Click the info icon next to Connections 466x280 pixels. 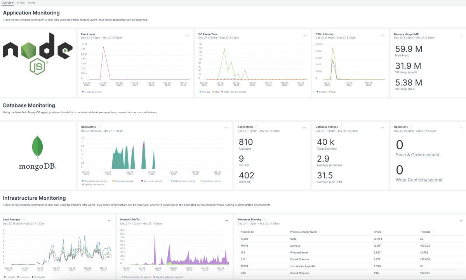tap(257, 127)
